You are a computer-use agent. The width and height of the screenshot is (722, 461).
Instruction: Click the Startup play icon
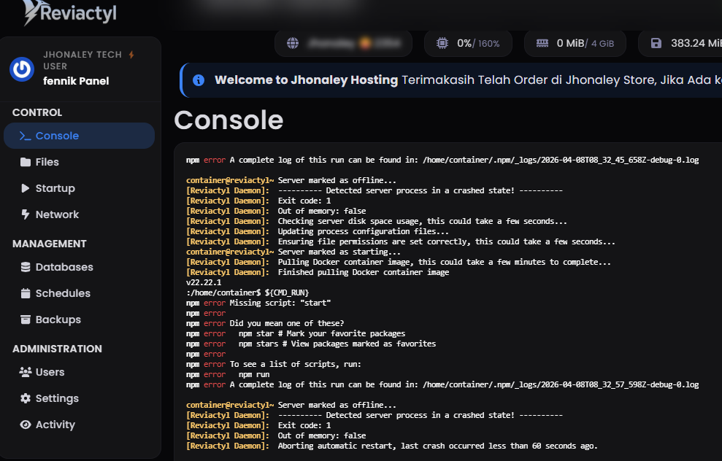coord(26,188)
